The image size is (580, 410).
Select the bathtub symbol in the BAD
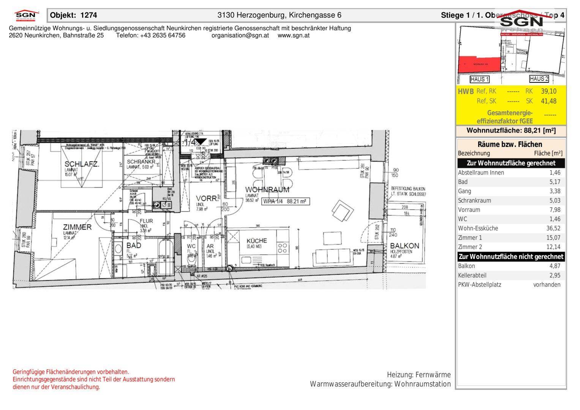[166, 252]
